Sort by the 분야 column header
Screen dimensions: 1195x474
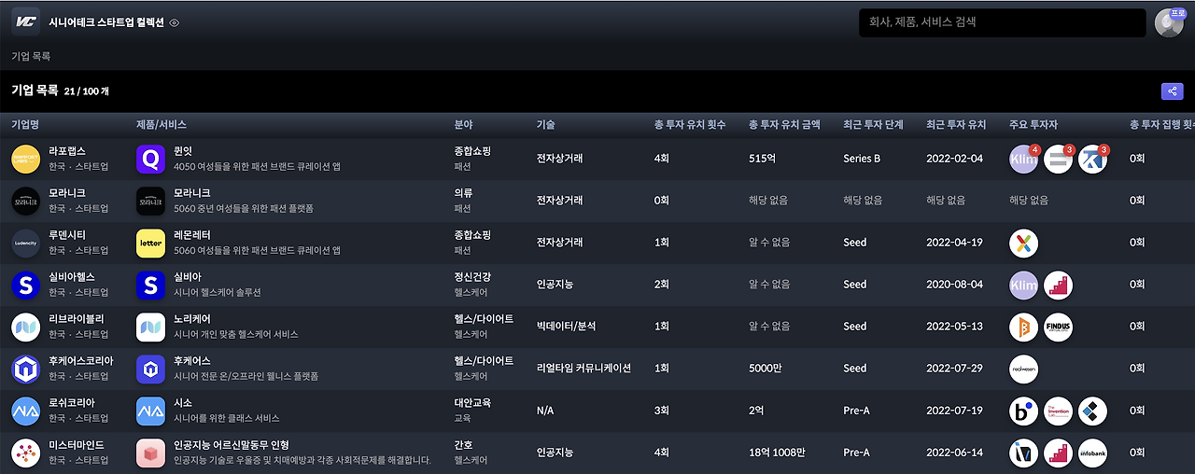[x=464, y=124]
